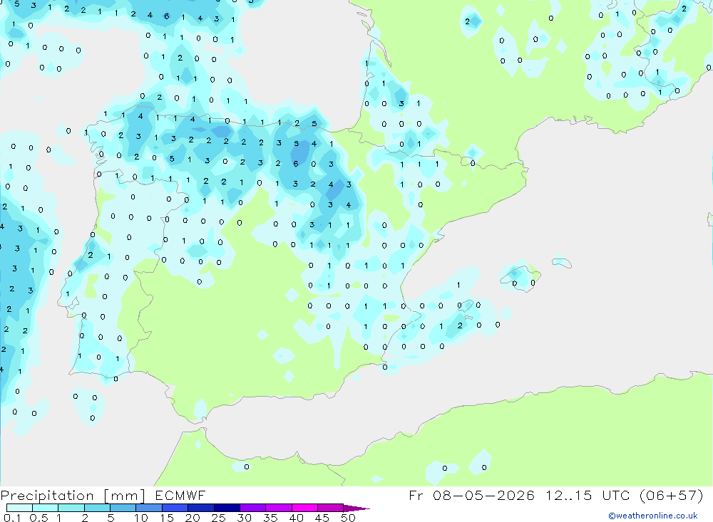Click the above-50 mm legend arrow tip
713x522 pixels.
pyautogui.click(x=356, y=508)
